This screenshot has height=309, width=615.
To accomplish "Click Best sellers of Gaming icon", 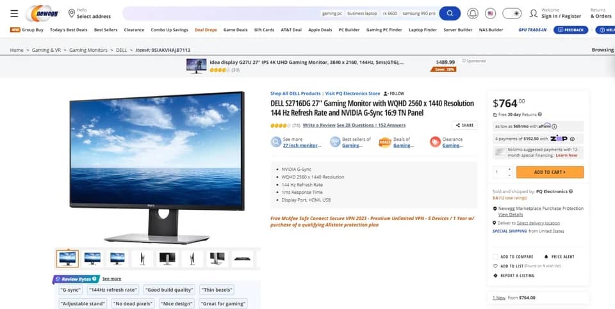I will (335, 142).
